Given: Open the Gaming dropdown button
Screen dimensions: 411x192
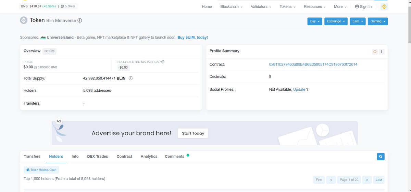Looking at the screenshot, I should (x=378, y=21).
